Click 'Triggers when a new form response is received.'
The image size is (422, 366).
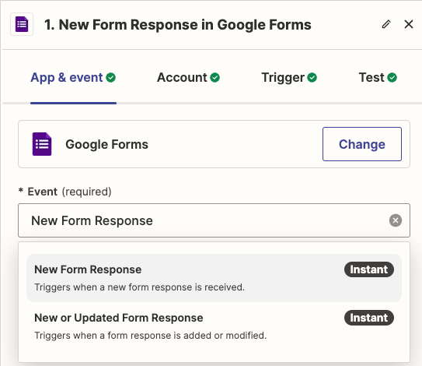(139, 287)
